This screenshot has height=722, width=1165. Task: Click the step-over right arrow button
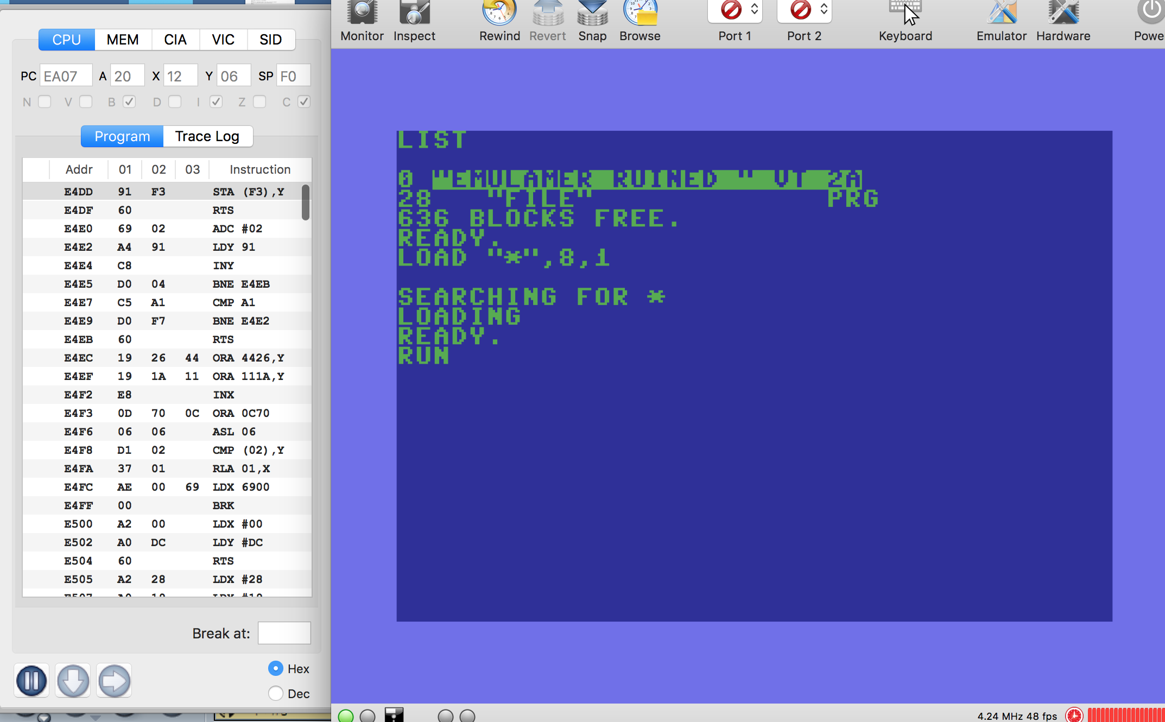point(114,680)
